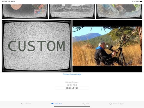Open the Connector Types tab
Viewport: 144px width, 108px height.
pyautogui.click(x=116, y=104)
